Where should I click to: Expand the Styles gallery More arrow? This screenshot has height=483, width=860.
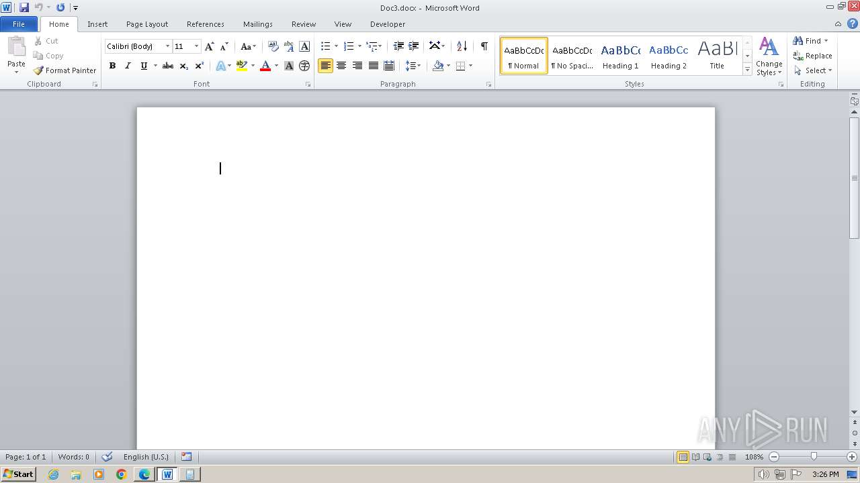coord(747,70)
